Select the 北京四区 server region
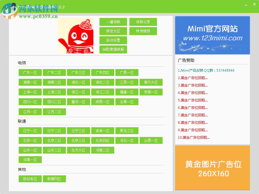Screen dimensions: 259x194 (x=103, y=140)
